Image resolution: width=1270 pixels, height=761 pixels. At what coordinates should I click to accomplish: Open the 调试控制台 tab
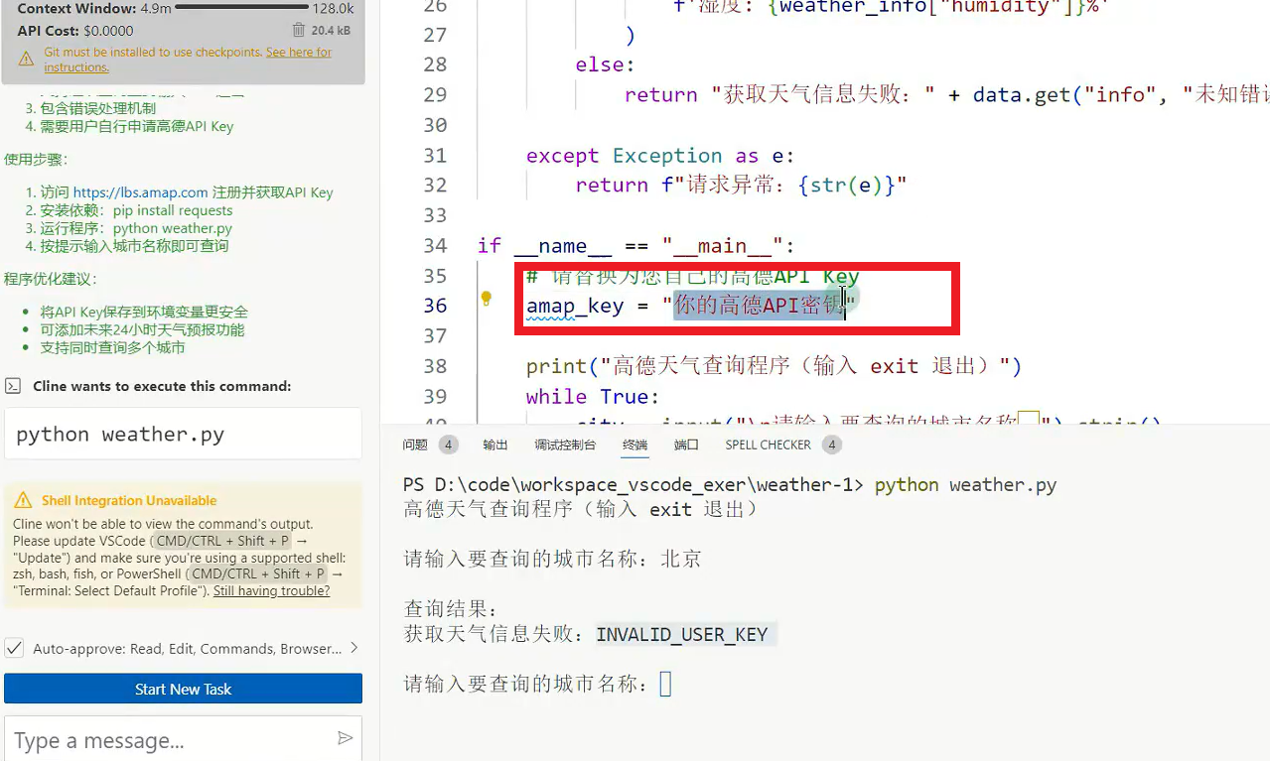point(565,444)
